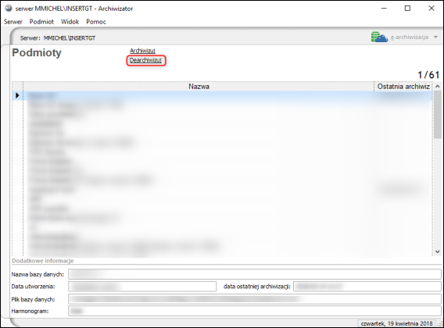This screenshot has height=328, width=444.
Task: Click the status bar date czwartek, 19 kwietnia 2018
Action: point(396,323)
